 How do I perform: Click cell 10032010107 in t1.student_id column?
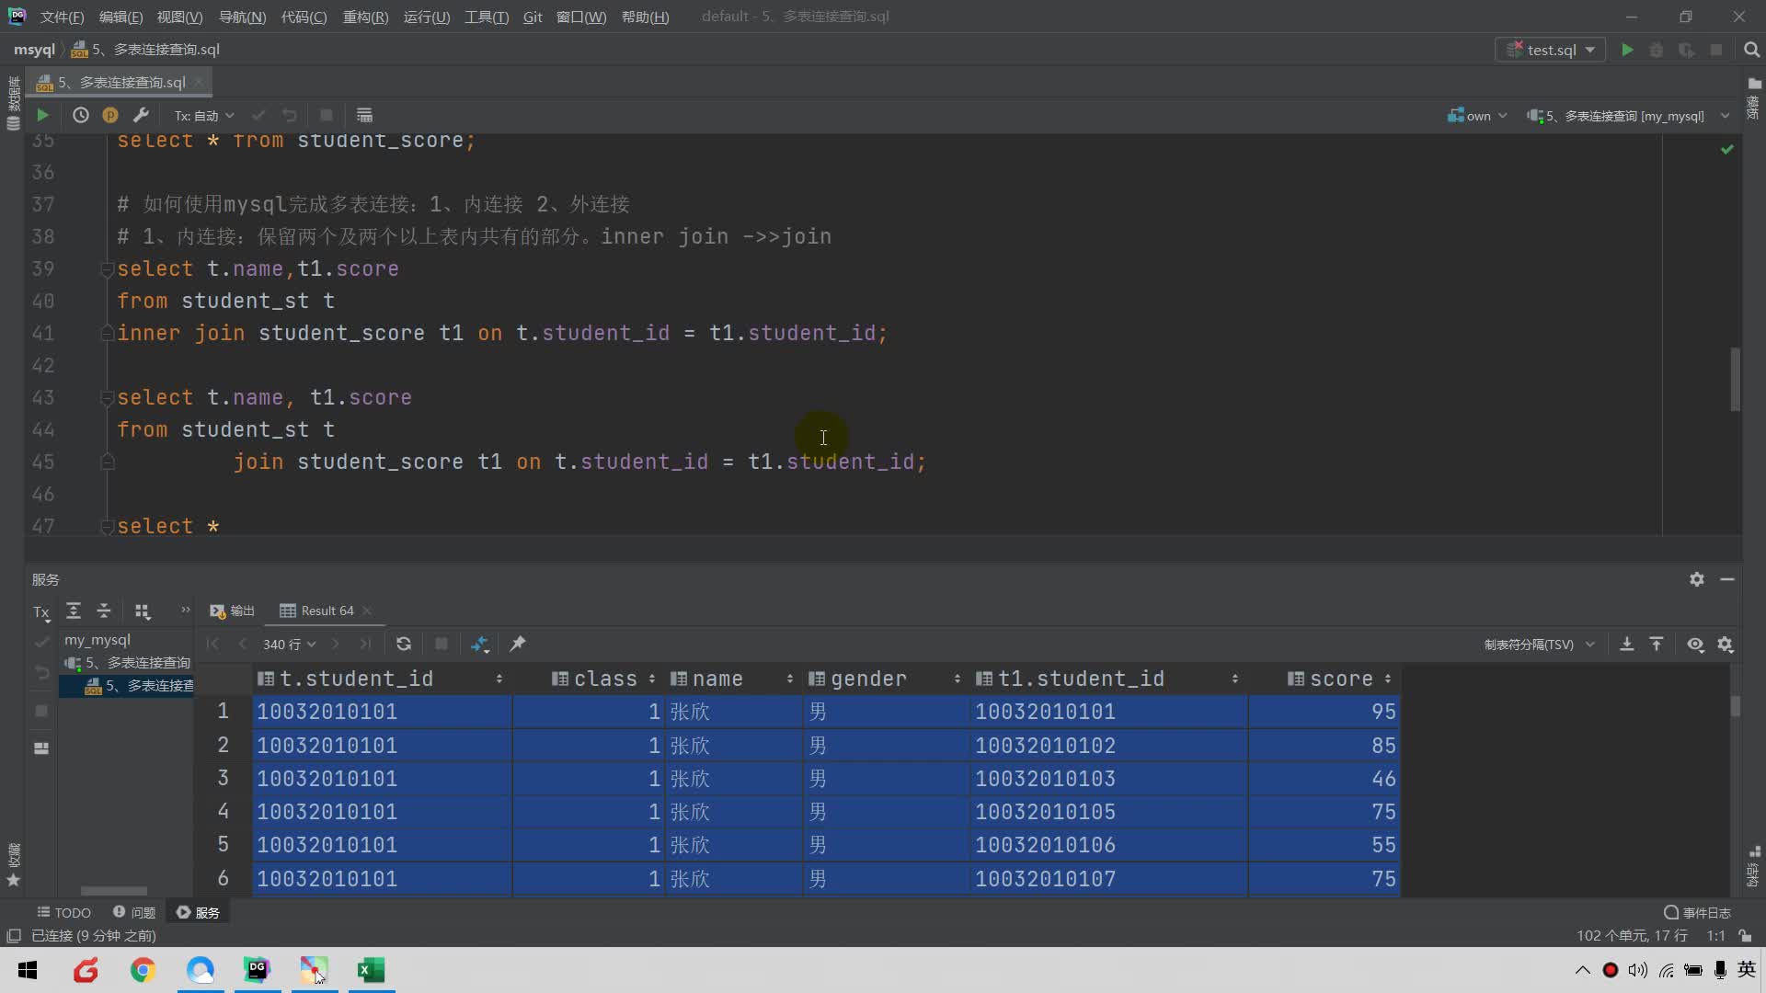pos(1107,879)
